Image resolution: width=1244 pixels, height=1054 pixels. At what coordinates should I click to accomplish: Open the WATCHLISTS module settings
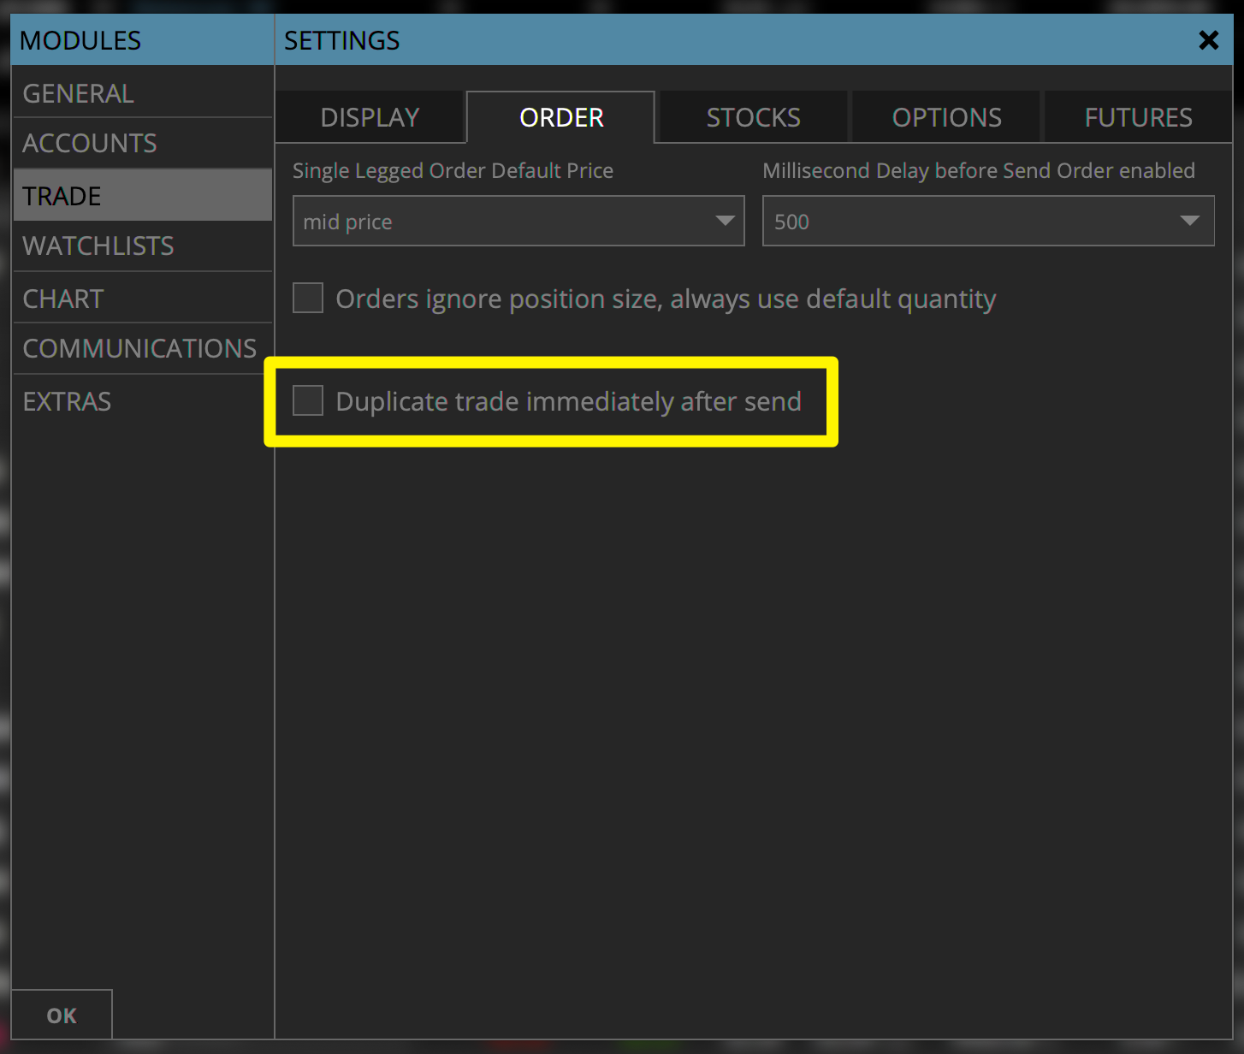pyautogui.click(x=98, y=246)
